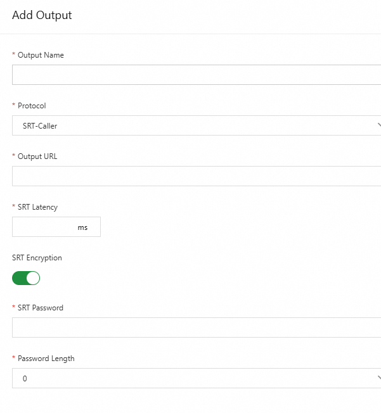Select the Output URL label text
Screen dimensions: 381x413
[37, 156]
